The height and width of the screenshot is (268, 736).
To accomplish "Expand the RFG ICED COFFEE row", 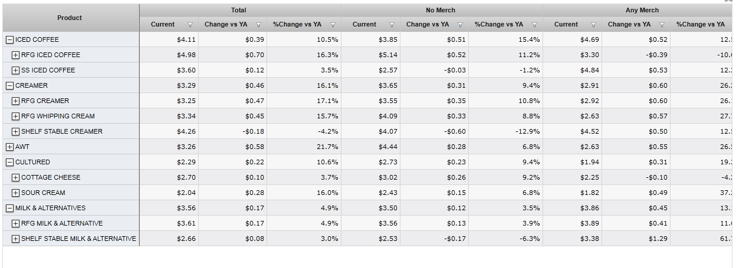I will coord(15,55).
